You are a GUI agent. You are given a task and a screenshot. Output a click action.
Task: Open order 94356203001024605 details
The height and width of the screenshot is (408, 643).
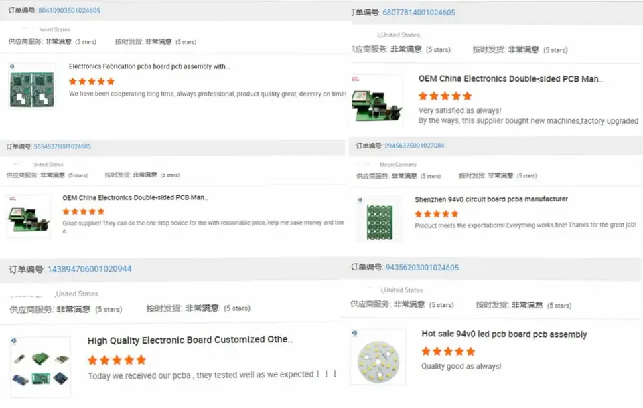pos(422,268)
